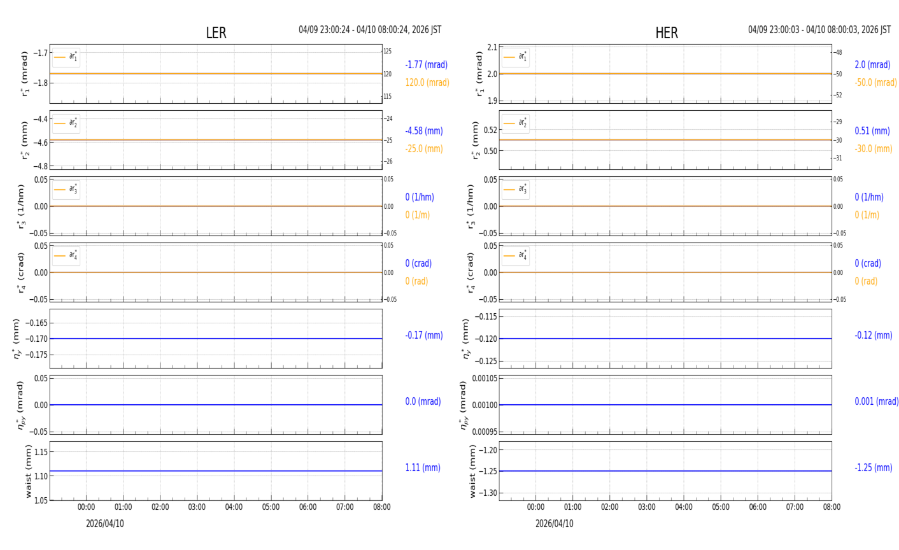Click the orange value 120.0 (mrad)
This screenshot has height=550, width=899.
click(427, 83)
